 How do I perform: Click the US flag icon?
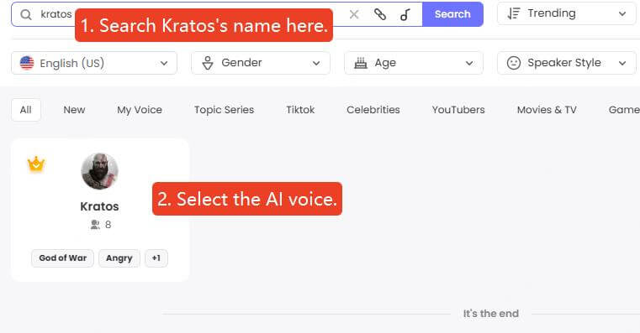(27, 63)
